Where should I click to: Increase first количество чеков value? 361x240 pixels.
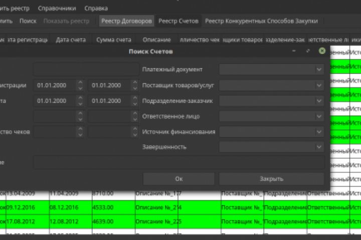point(80,129)
